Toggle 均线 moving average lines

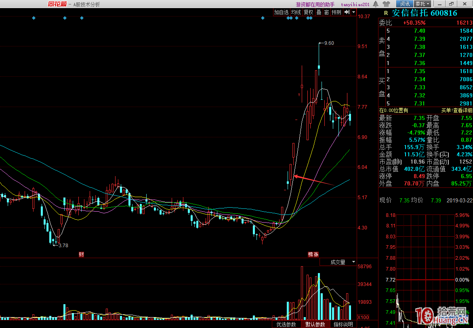296,12
